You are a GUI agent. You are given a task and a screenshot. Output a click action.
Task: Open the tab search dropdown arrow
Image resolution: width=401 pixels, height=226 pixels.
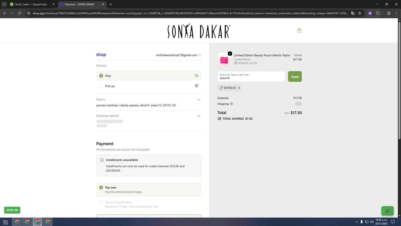[x=4, y=4]
